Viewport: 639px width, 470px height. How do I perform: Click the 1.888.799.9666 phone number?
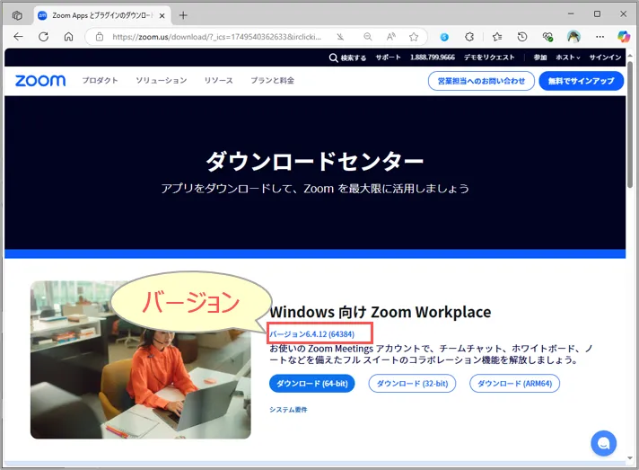click(x=433, y=58)
